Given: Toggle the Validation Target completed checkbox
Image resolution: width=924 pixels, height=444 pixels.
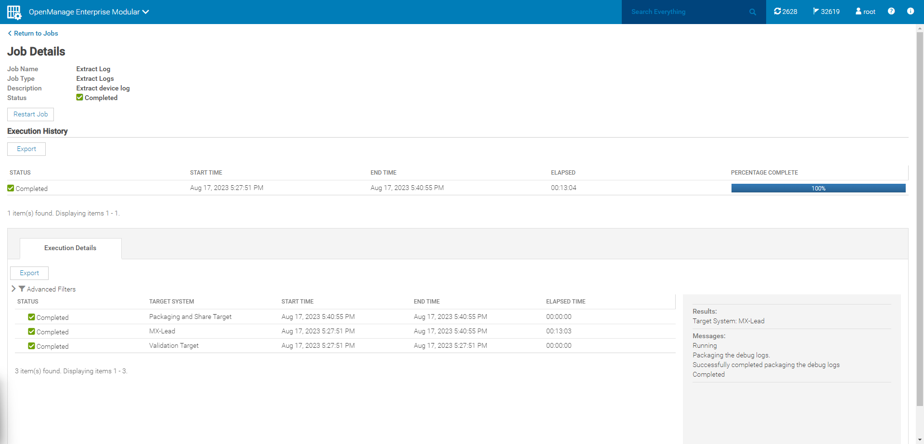Looking at the screenshot, I should pos(31,345).
